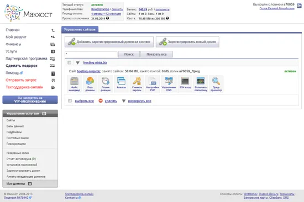Click the 'удалить' link
The height and width of the screenshot is (202, 304).
point(111,101)
